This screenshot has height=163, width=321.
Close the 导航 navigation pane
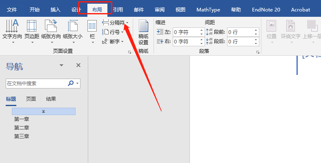pyautogui.click(x=78, y=65)
